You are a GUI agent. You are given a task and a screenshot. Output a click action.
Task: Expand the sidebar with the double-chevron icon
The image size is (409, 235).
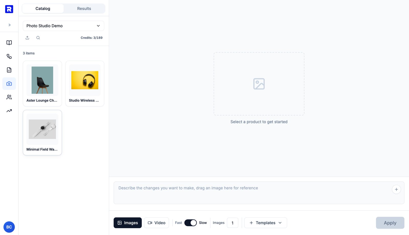(x=9, y=25)
